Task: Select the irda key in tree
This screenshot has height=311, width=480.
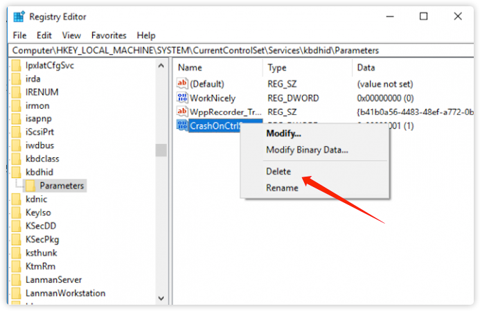Action: [33, 79]
